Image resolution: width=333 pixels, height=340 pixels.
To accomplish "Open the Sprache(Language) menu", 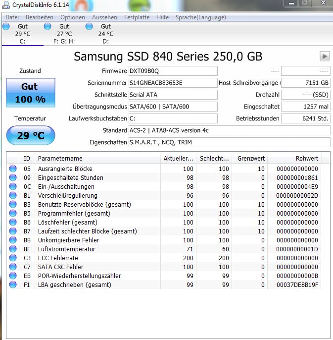I will [201, 17].
